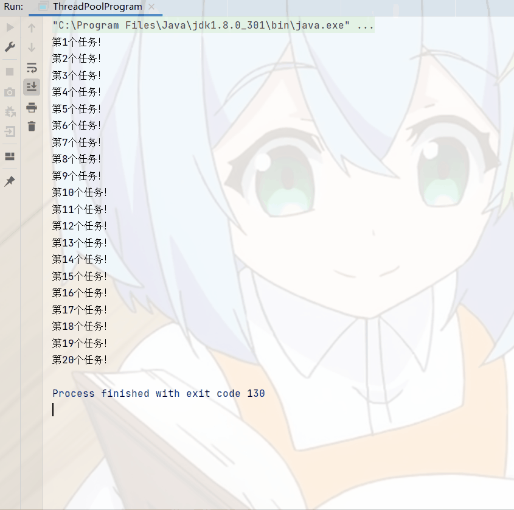The image size is (514, 510).
Task: Toggle Scroll to End of console
Action: coord(32,87)
